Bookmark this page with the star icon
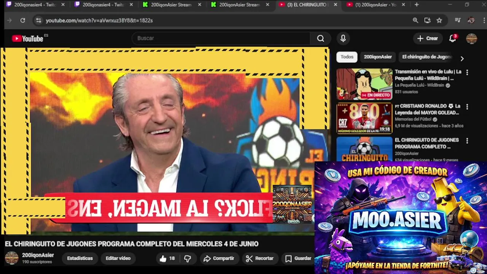Image resolution: width=487 pixels, height=274 pixels. point(439,21)
